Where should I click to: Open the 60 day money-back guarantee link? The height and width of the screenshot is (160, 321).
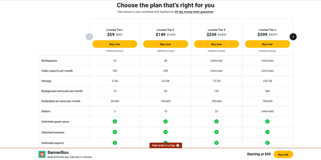(x=194, y=12)
